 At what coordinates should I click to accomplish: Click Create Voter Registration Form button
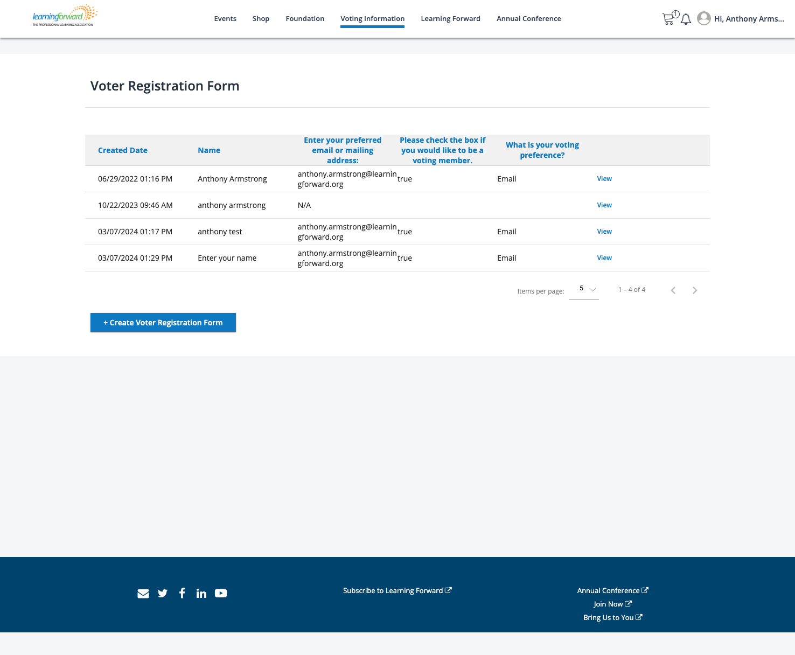coord(163,323)
